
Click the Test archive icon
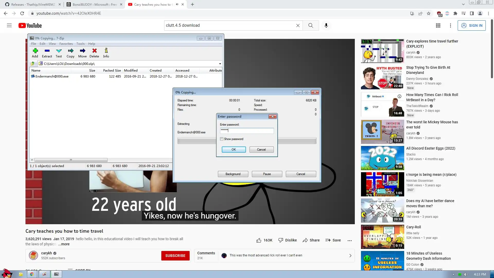[59, 53]
